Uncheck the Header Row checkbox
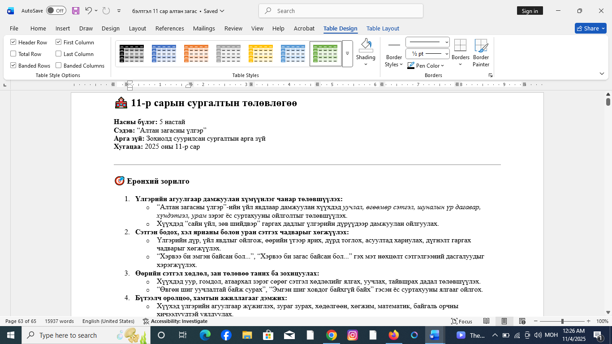The image size is (612, 344). (x=13, y=42)
